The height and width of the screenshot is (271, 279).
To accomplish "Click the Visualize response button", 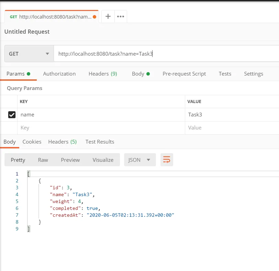I will tap(103, 160).
